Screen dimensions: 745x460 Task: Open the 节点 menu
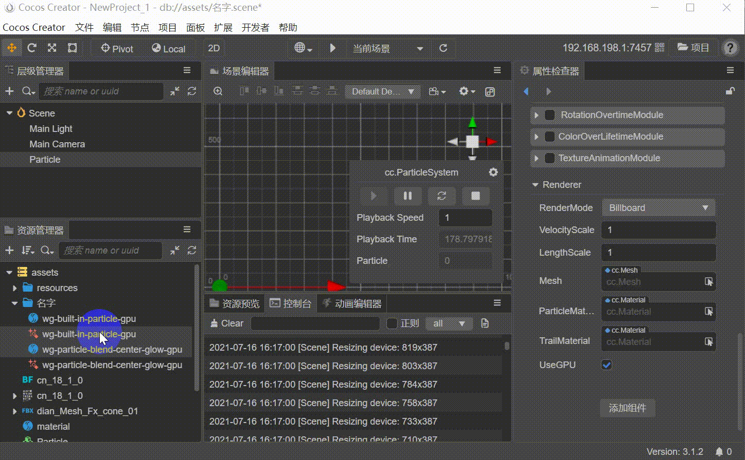(139, 28)
